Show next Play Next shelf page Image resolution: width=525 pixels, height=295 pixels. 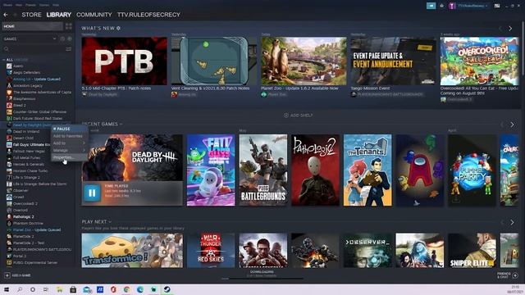point(512,222)
